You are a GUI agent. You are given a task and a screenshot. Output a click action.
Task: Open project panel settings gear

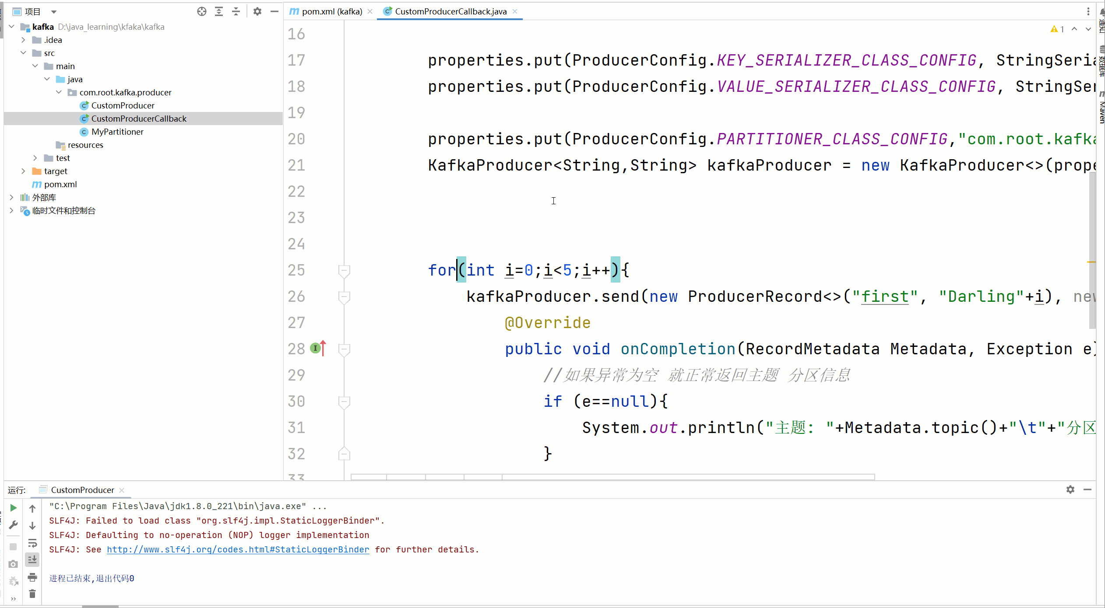pos(257,12)
